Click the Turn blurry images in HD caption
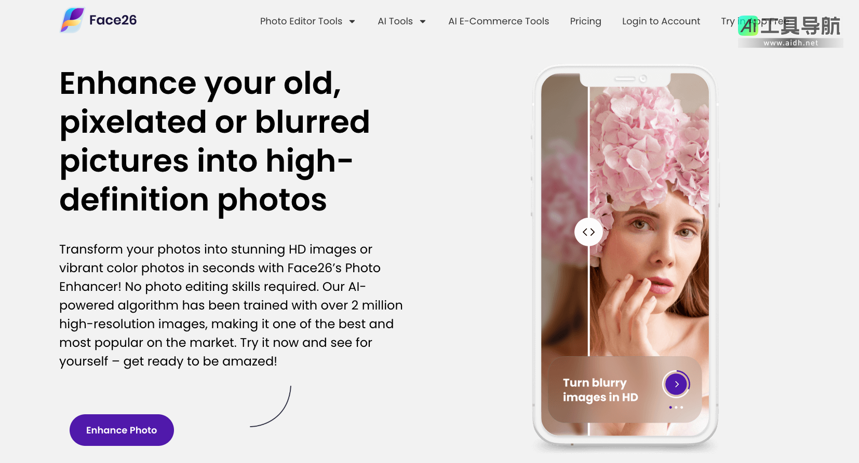Screen dimensions: 859x463 click(600, 390)
